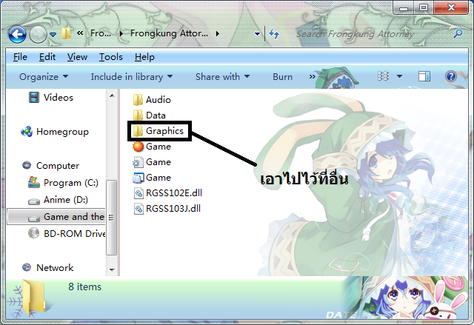
Task: Open Anime (D:) drive
Action: coord(66,200)
